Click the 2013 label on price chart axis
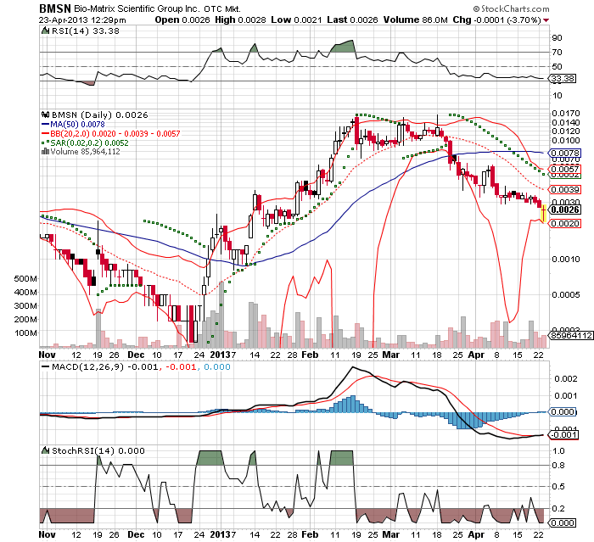The width and height of the screenshot is (594, 542). 220,355
